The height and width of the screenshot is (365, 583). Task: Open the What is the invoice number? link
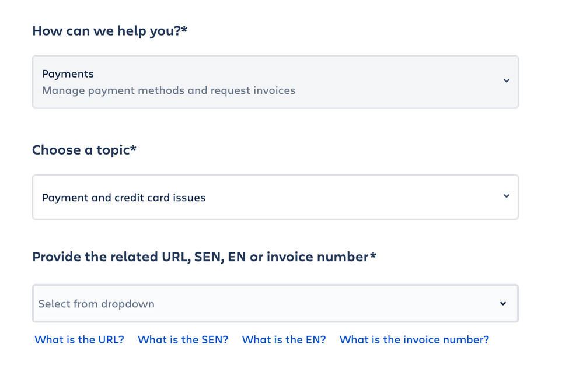click(414, 339)
